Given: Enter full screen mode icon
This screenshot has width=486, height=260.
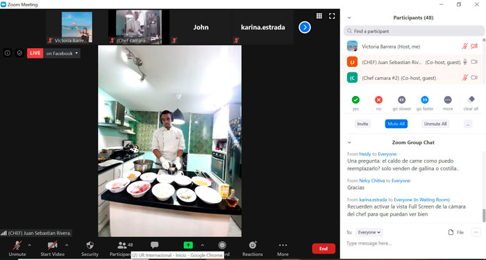Looking at the screenshot, I should pos(332,16).
